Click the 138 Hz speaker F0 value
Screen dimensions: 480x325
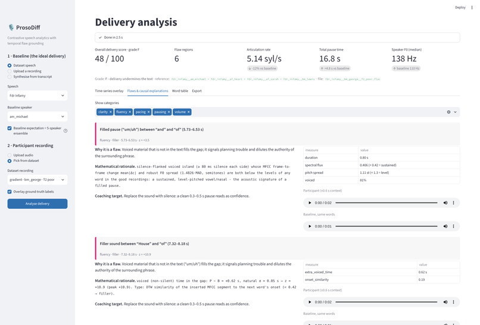[404, 59]
